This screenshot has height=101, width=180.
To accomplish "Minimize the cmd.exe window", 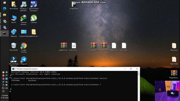I will point(125,69).
